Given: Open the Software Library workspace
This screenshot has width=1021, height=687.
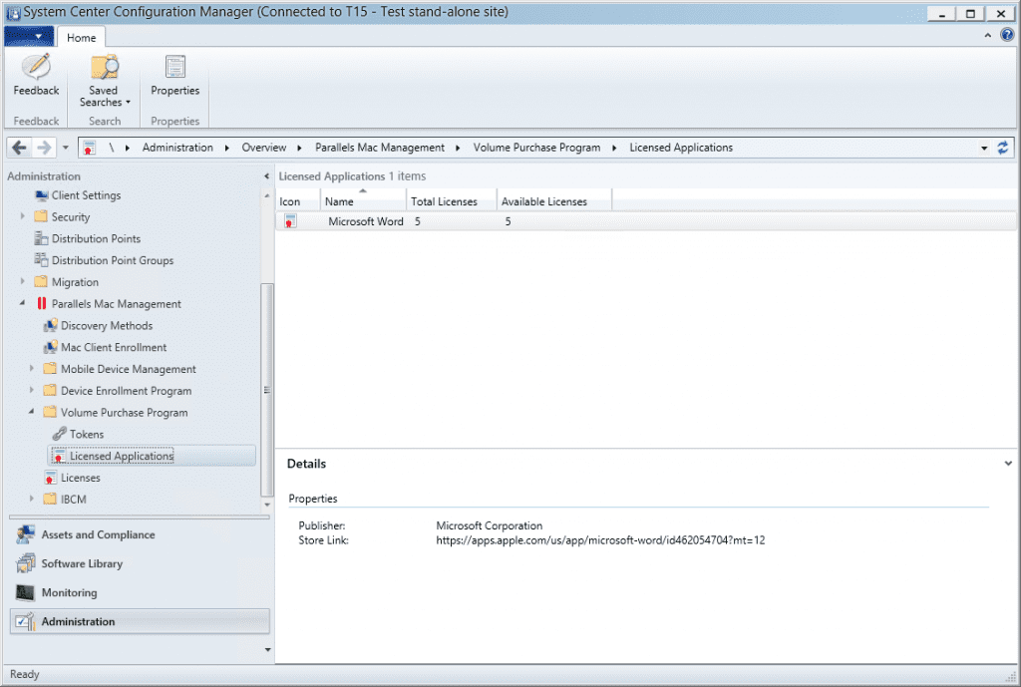Looking at the screenshot, I should click(x=82, y=564).
